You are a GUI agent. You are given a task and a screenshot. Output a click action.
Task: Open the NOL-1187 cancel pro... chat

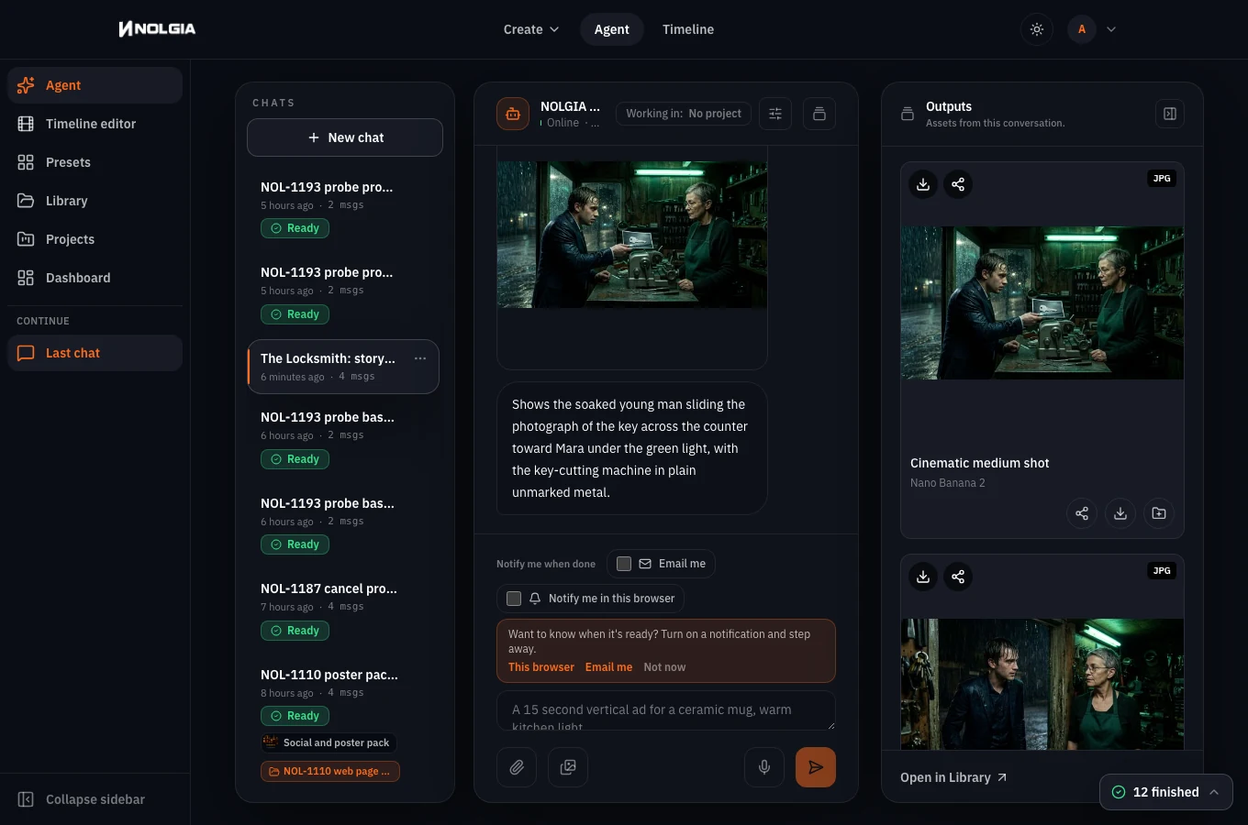(343, 611)
